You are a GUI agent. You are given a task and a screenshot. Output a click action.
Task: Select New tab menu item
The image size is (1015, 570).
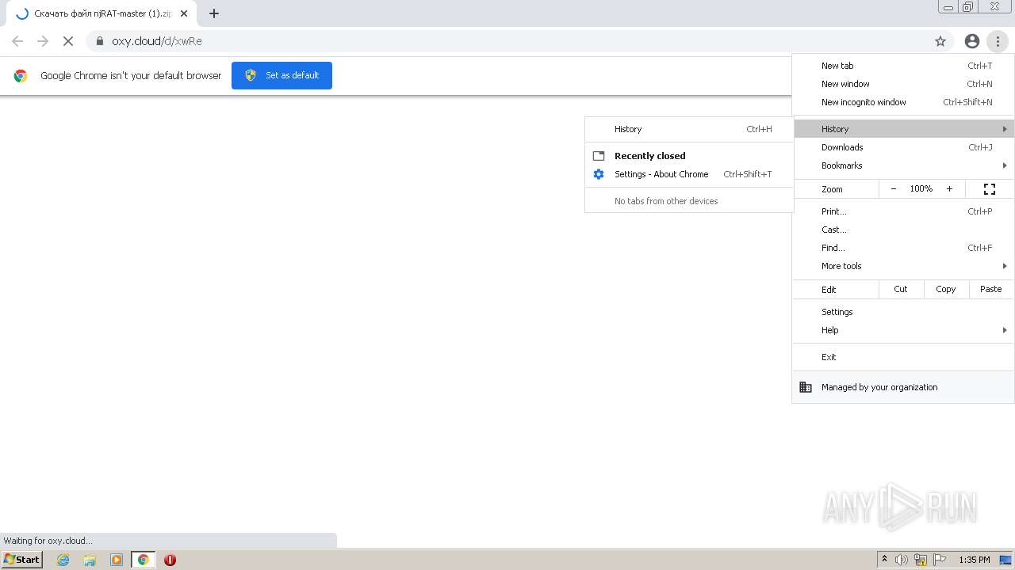point(903,66)
